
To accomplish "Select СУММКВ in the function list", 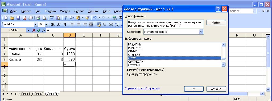I will 174,65.
